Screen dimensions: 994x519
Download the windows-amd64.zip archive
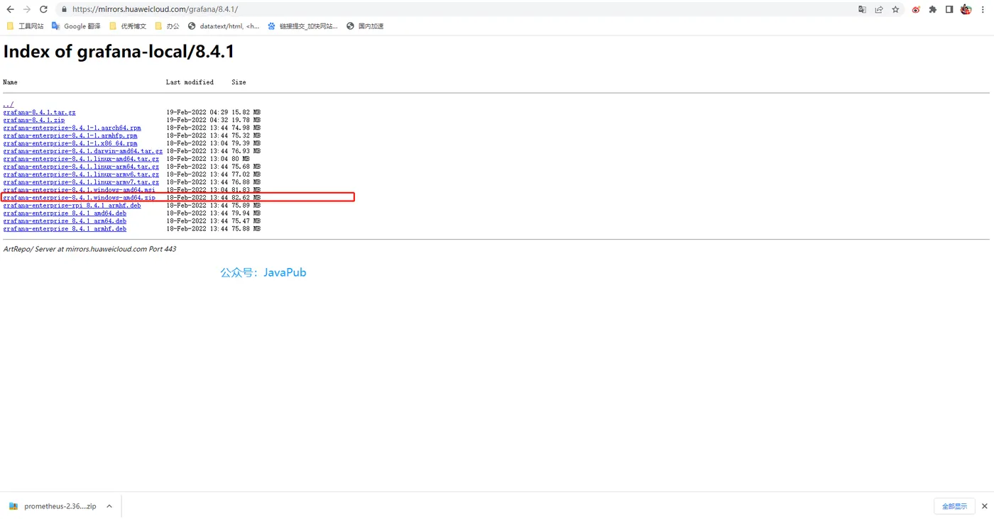pos(79,198)
